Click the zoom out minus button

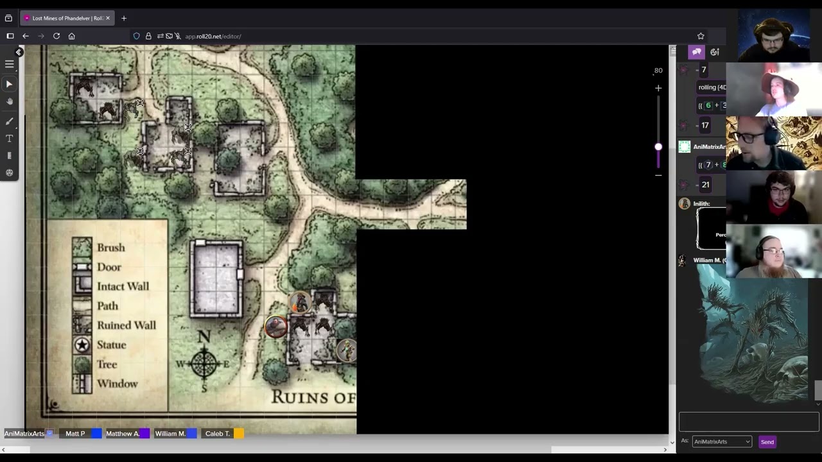[x=658, y=175]
